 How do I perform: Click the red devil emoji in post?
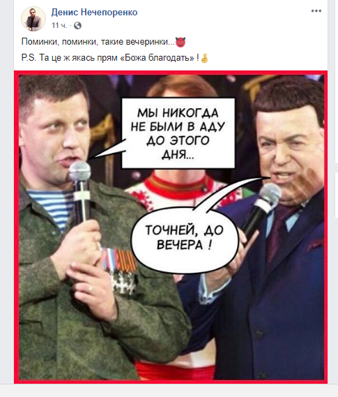(180, 42)
